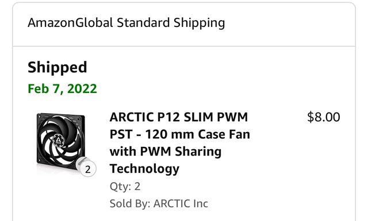Click the ARCTIC logo on the fan hub
368x221 pixels.
[57, 140]
